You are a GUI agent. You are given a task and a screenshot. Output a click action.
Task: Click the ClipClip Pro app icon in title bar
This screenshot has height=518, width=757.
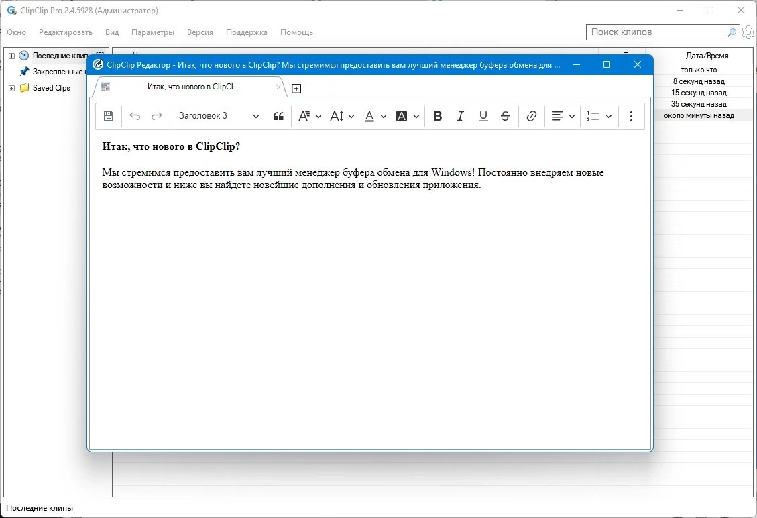click(x=11, y=11)
